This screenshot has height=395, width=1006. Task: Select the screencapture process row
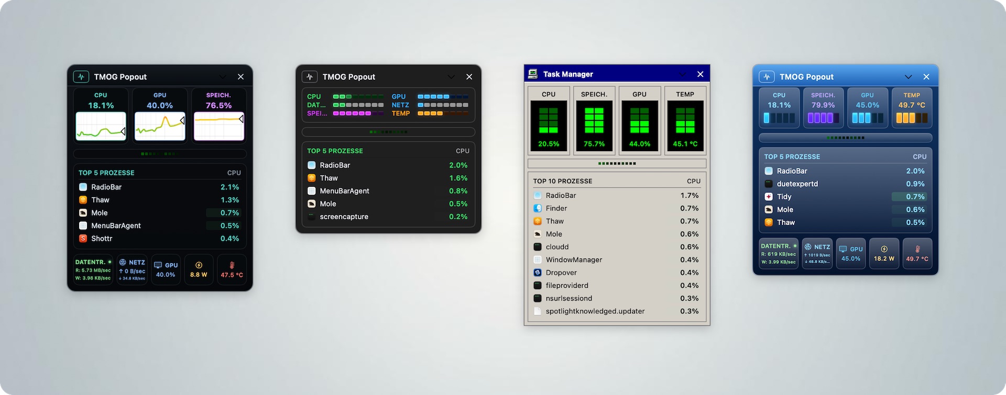click(x=388, y=217)
